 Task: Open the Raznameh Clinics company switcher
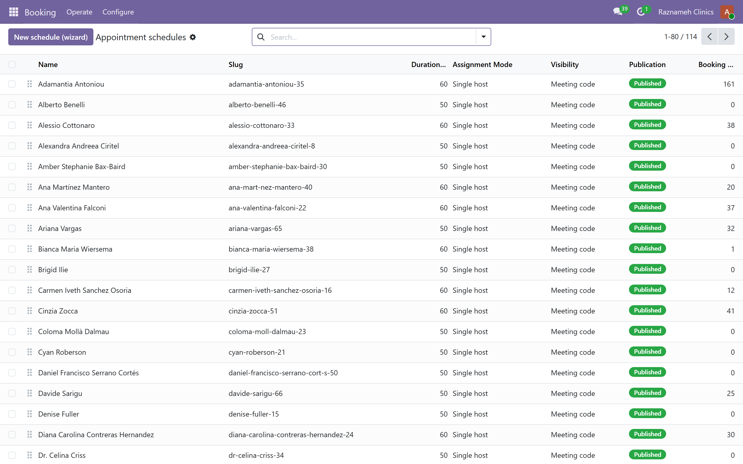(x=685, y=12)
